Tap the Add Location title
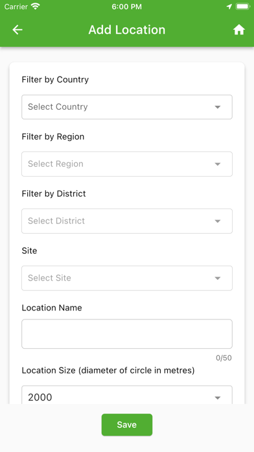 pyautogui.click(x=127, y=30)
